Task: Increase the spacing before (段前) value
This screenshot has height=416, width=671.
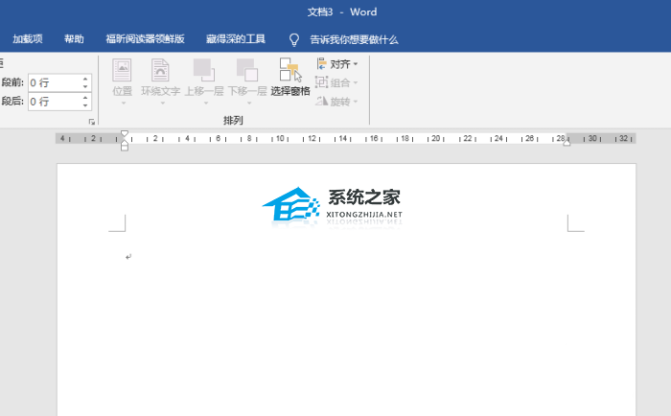Action: tap(85, 78)
